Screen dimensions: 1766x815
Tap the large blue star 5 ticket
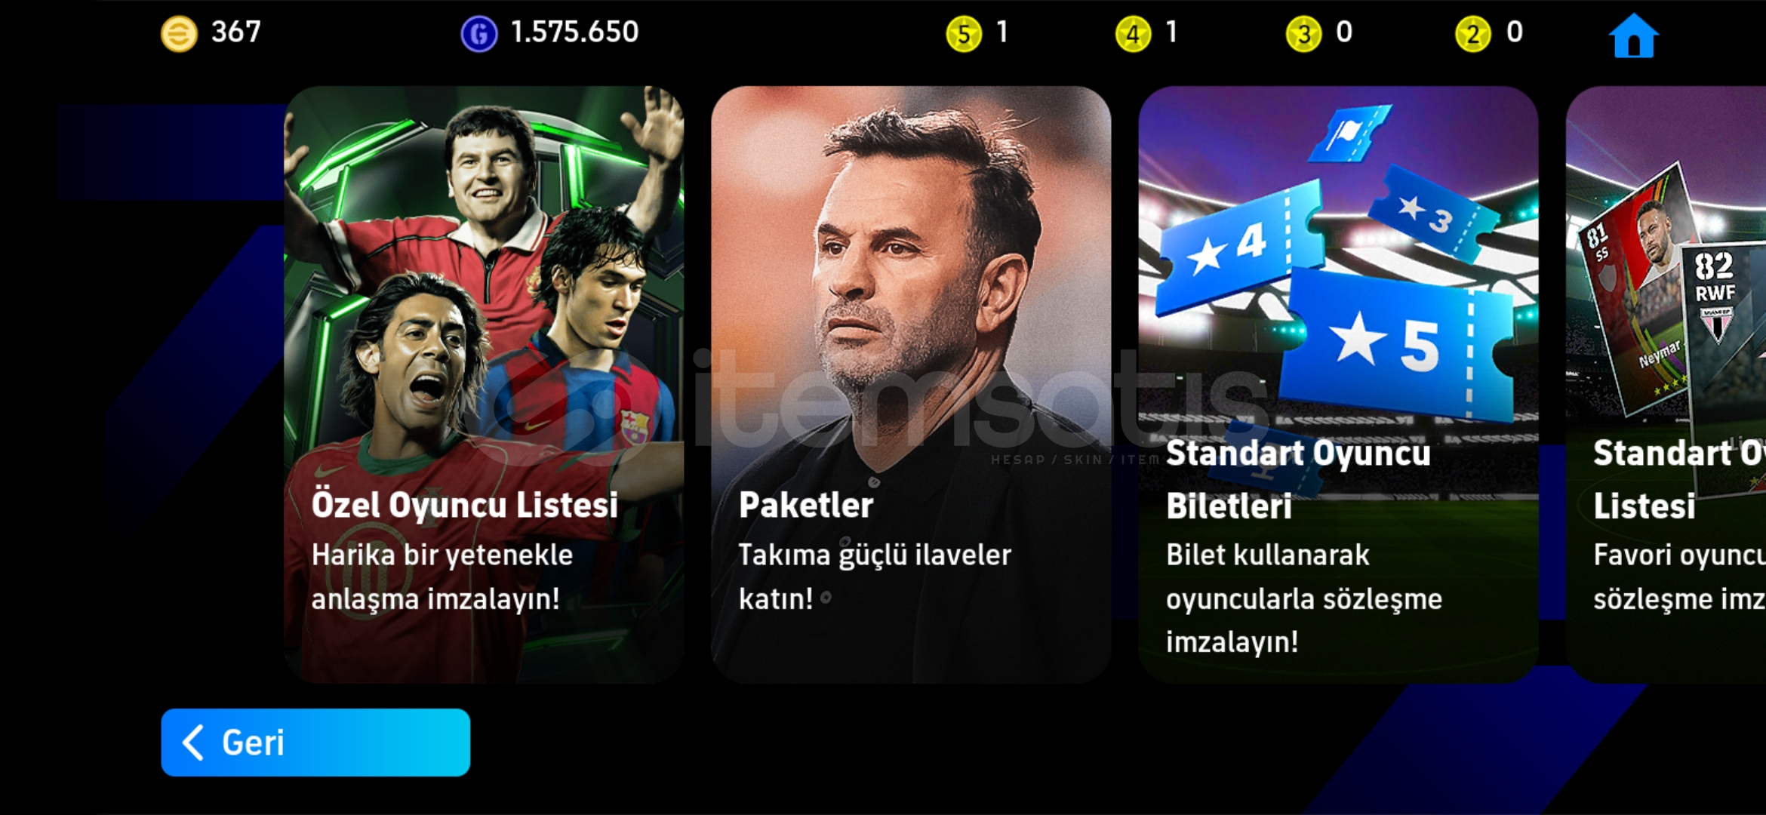click(1396, 343)
